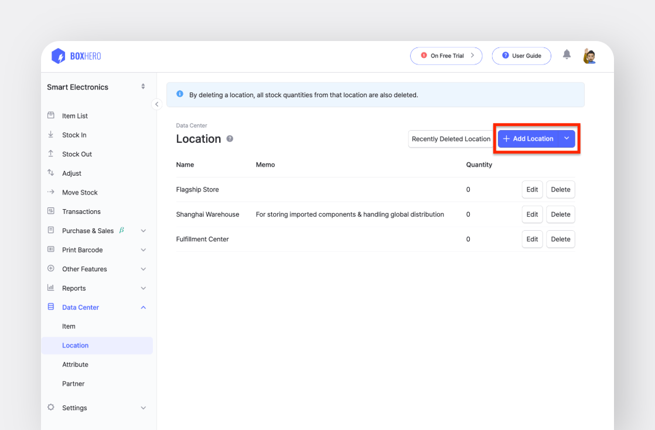Image resolution: width=655 pixels, height=430 pixels.
Task: Open your profile avatar
Action: tap(589, 56)
